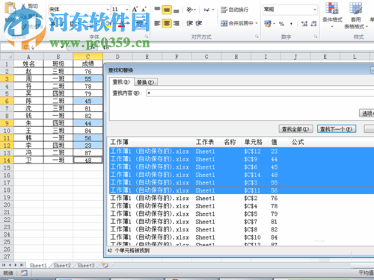Toggle Wrap Text (自动换行)
This screenshot has height=280, width=374.
point(234,10)
